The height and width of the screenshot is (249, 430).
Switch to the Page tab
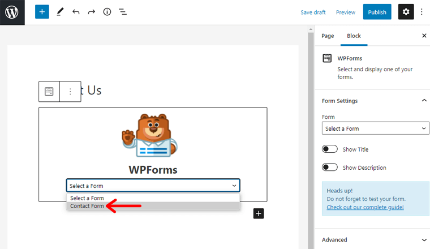click(328, 36)
